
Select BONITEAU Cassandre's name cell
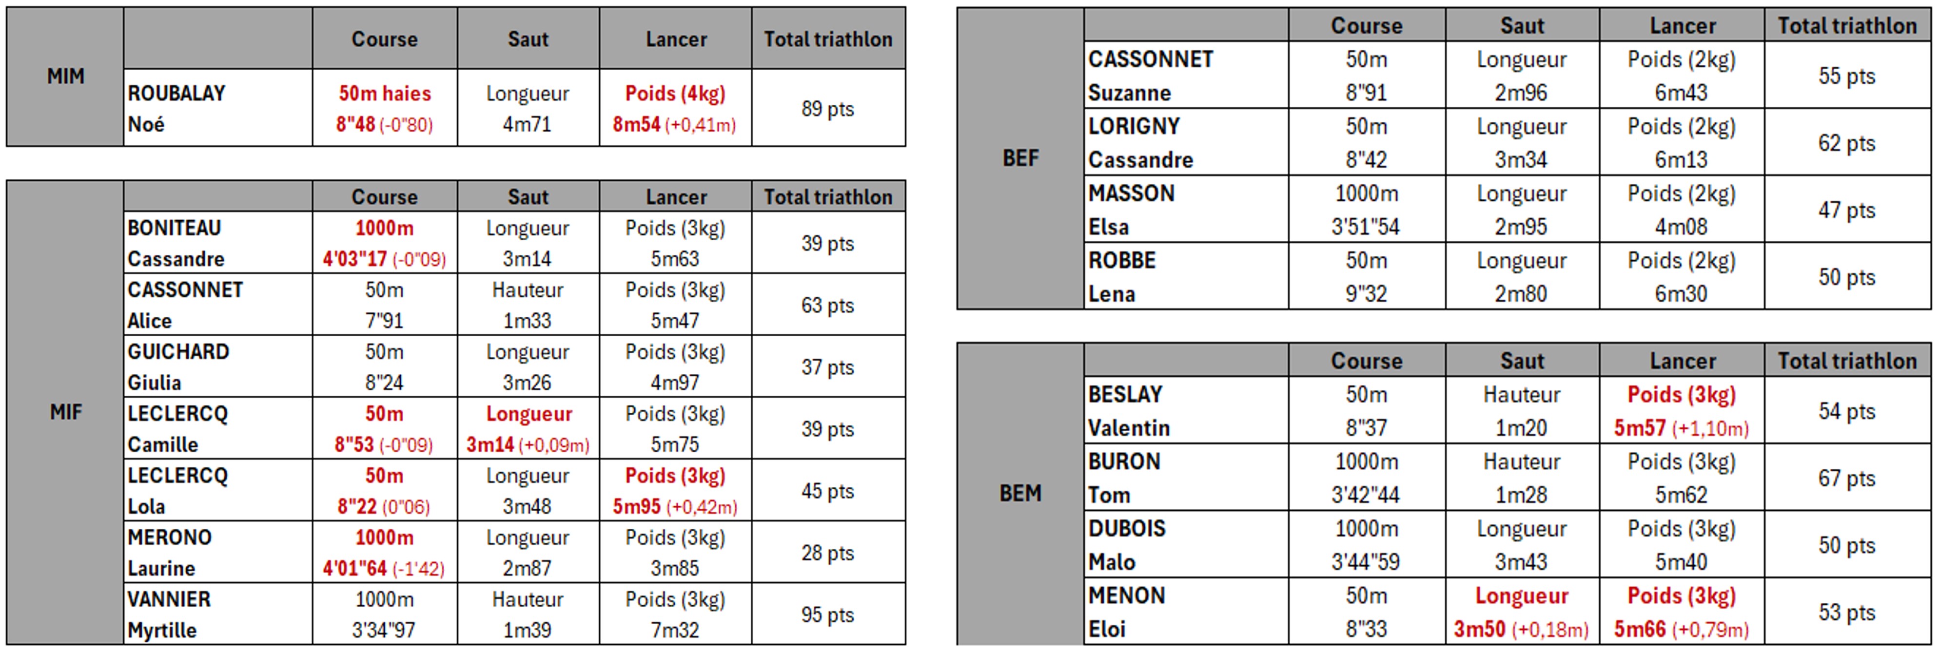point(217,243)
